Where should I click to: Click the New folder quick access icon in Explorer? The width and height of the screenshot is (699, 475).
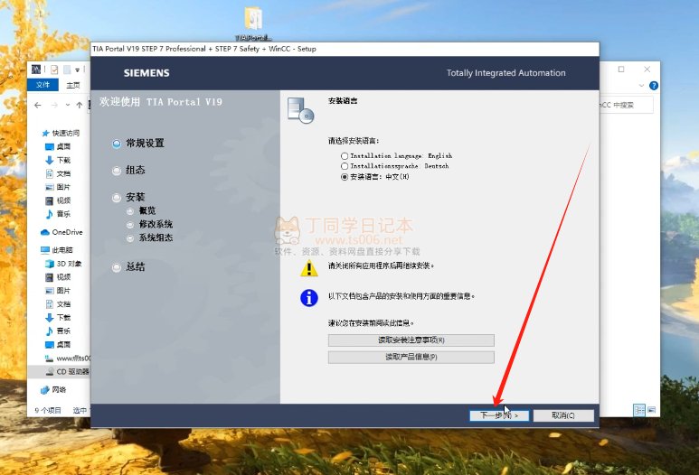coord(67,70)
